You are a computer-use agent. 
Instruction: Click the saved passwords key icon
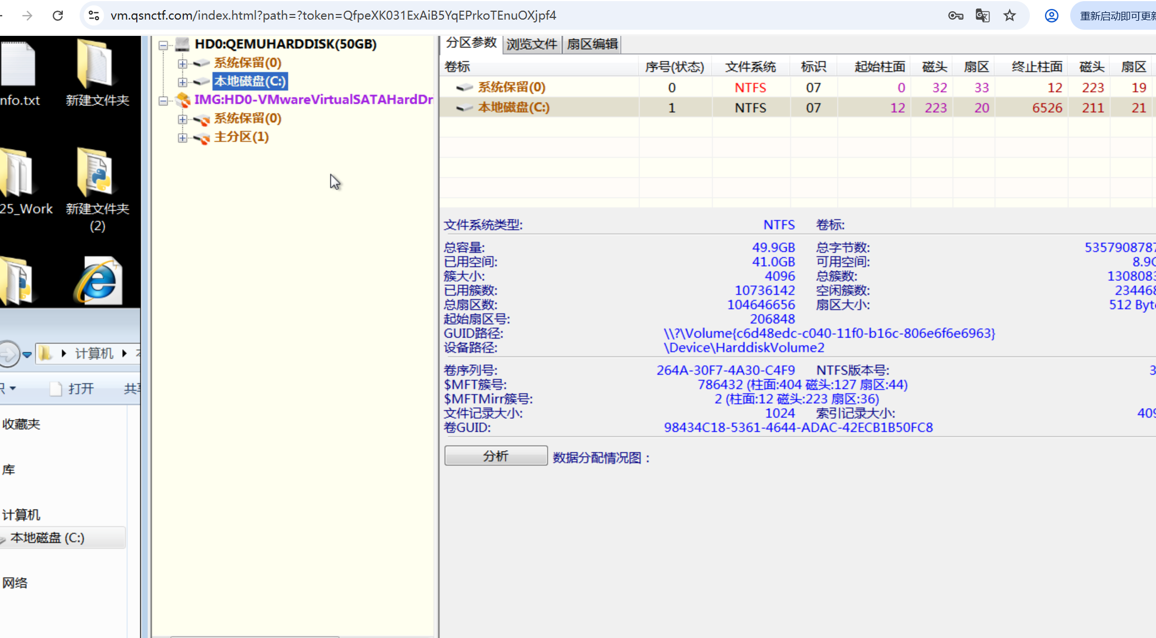955,16
